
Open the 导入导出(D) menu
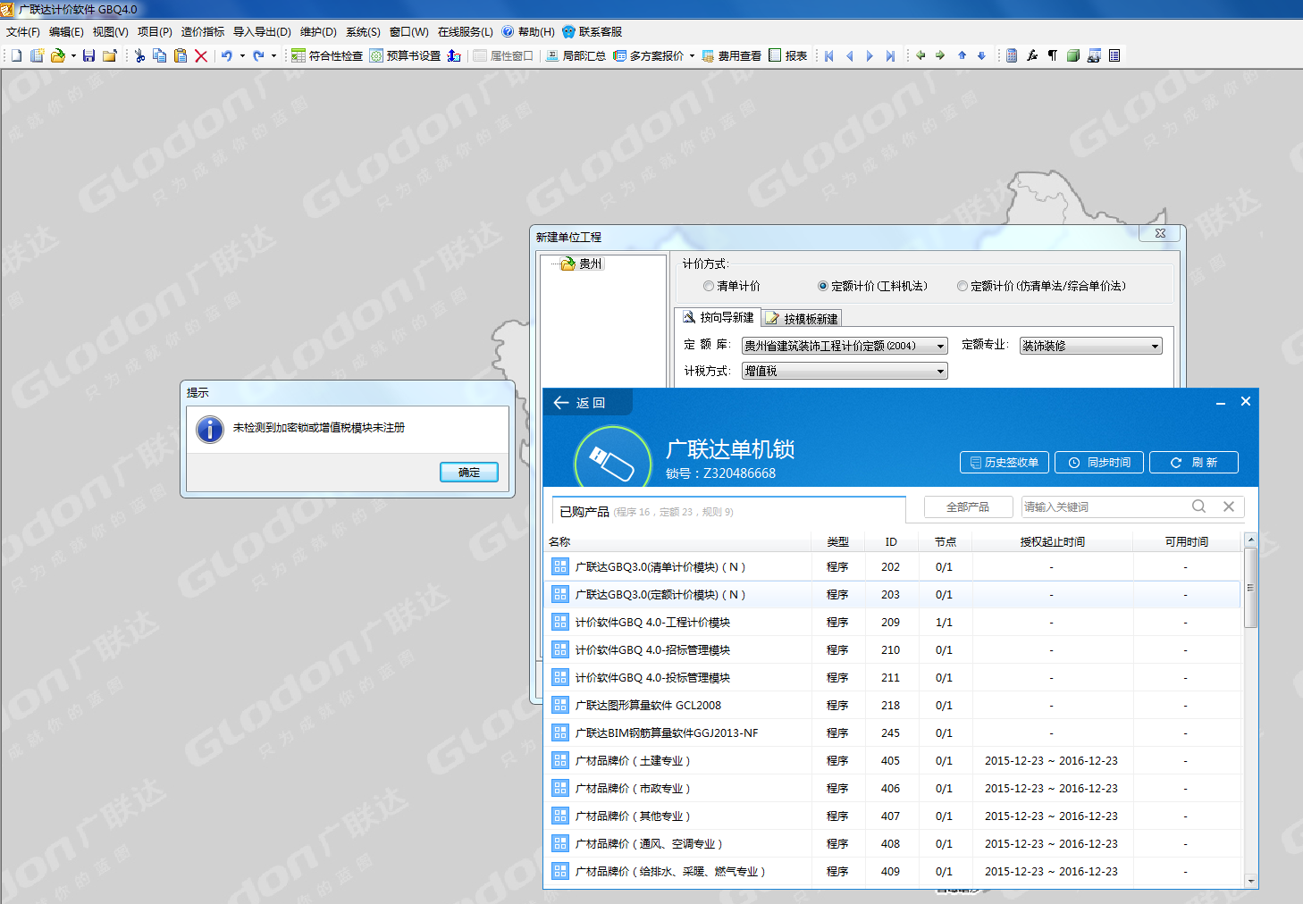click(262, 31)
